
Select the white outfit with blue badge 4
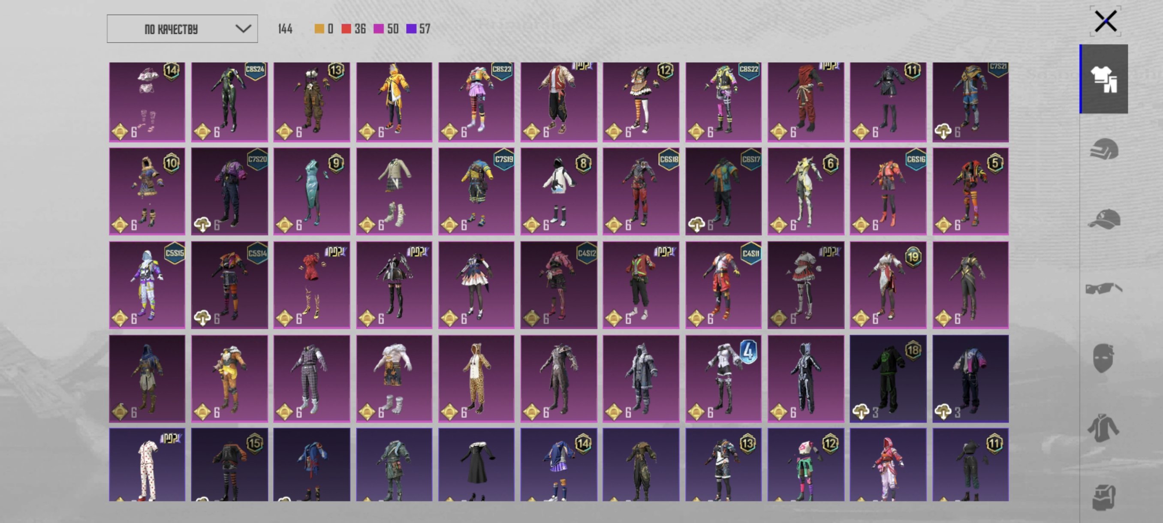pyautogui.click(x=723, y=379)
